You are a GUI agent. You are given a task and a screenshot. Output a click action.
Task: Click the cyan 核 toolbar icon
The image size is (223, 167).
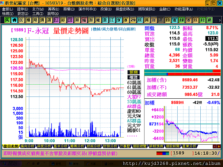tap(140, 20)
